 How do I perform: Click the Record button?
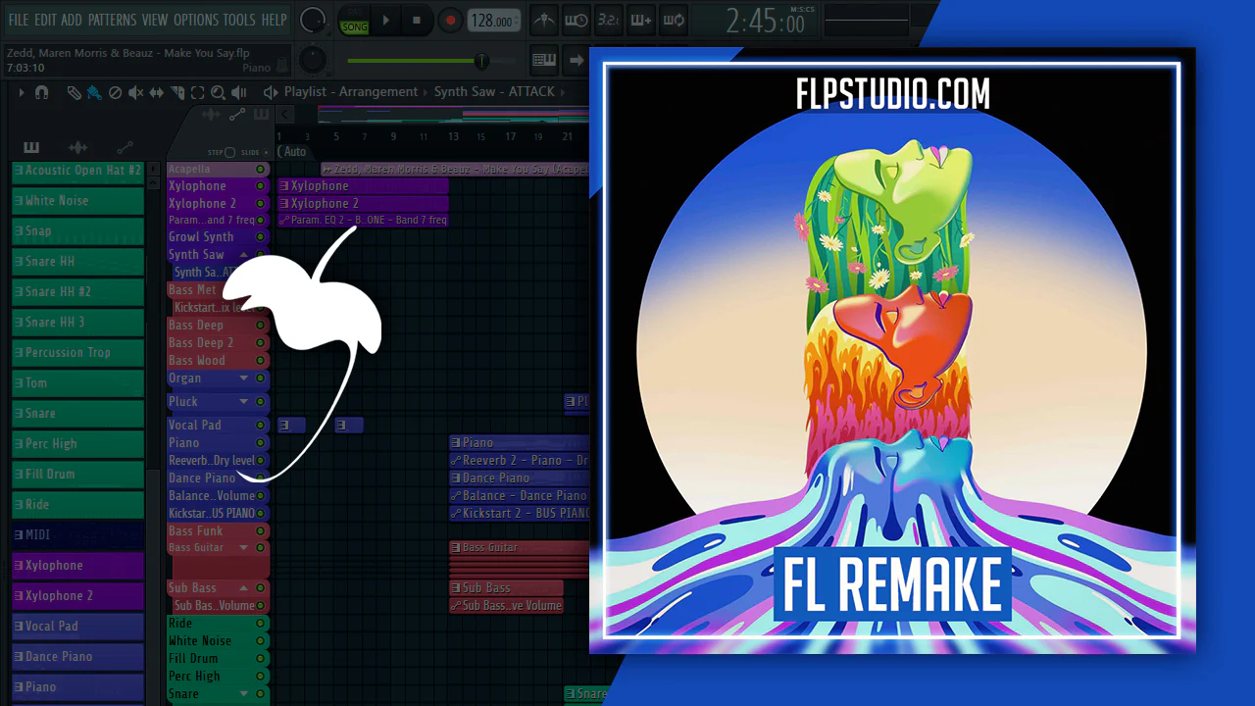(450, 21)
